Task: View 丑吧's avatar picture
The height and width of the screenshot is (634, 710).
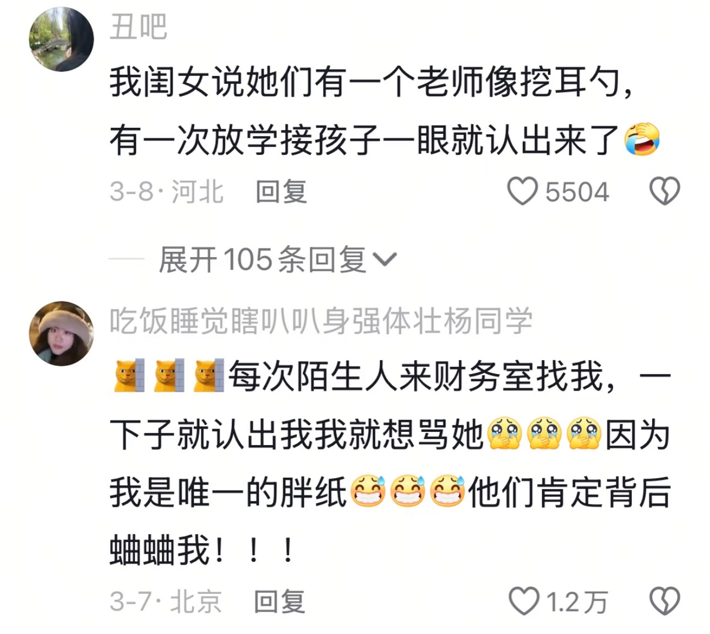Action: pyautogui.click(x=61, y=40)
